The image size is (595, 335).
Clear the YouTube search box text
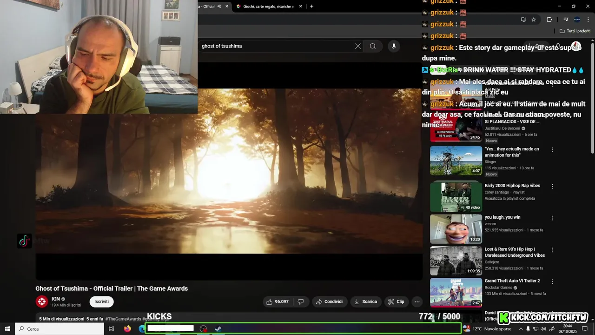(x=358, y=46)
